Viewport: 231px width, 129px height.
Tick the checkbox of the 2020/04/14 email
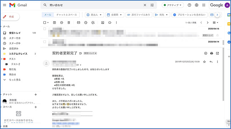click(x=45, y=42)
